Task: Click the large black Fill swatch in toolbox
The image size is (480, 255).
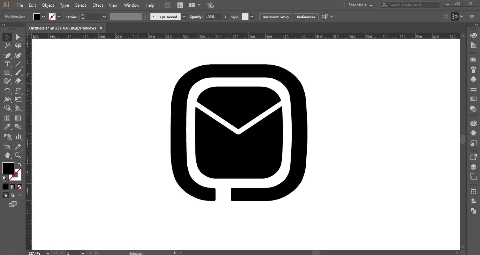Action: 8,168
